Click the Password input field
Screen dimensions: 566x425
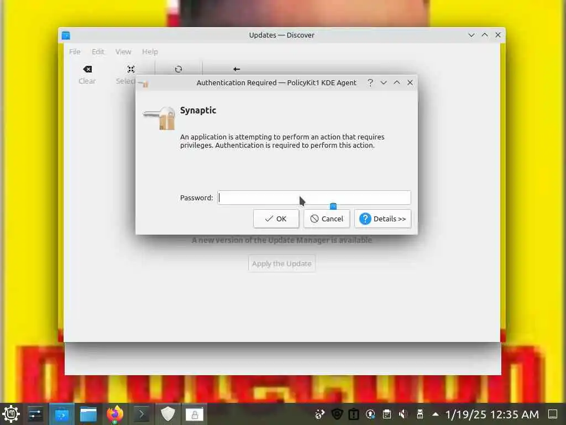tap(314, 198)
